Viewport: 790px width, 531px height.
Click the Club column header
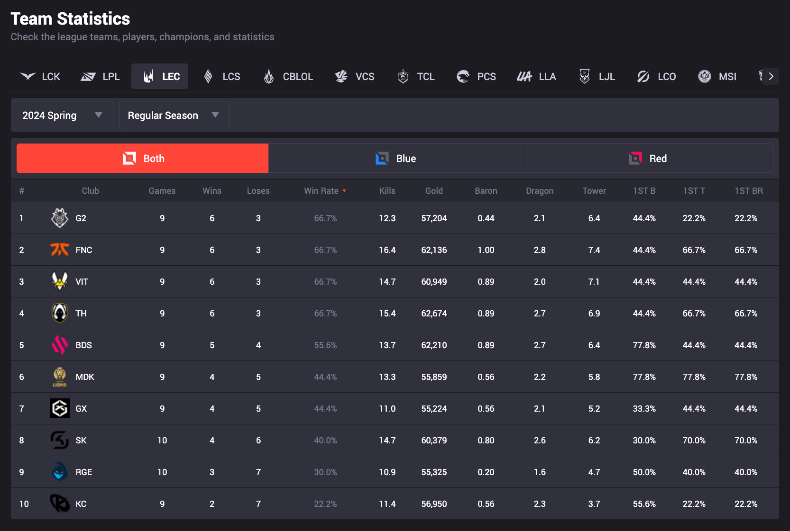pos(91,190)
